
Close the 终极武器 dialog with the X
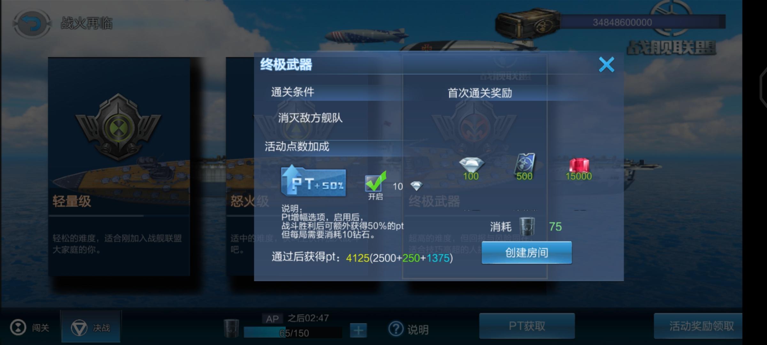[x=606, y=65]
